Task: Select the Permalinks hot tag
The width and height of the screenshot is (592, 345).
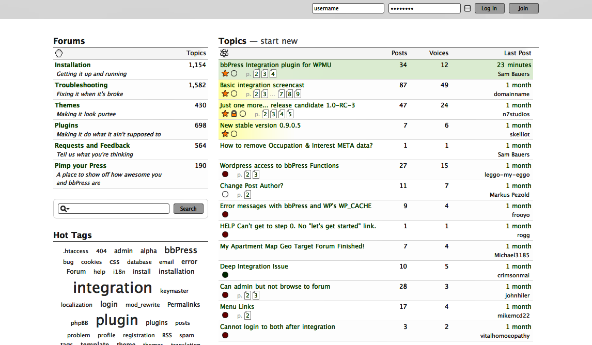Action: tap(184, 305)
